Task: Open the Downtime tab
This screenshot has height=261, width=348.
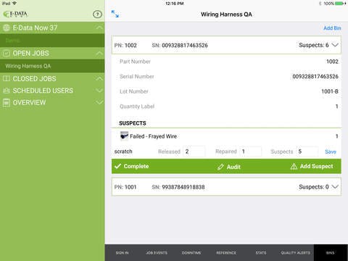Action: tap(191, 253)
